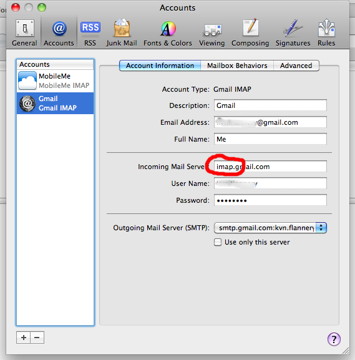
Task: Select the Accounts toolbar icon
Action: [x=59, y=33]
